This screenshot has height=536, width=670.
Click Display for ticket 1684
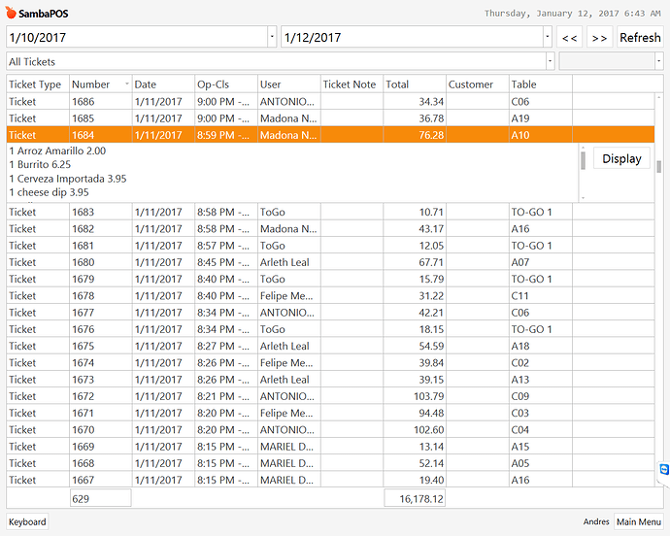[x=621, y=158]
